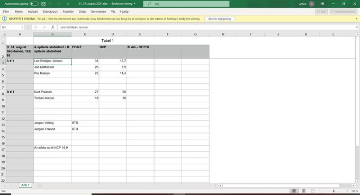Switch to the Indsæt tab
Image resolution: width=360 pixels, height=195 pixels.
pyautogui.click(x=33, y=12)
